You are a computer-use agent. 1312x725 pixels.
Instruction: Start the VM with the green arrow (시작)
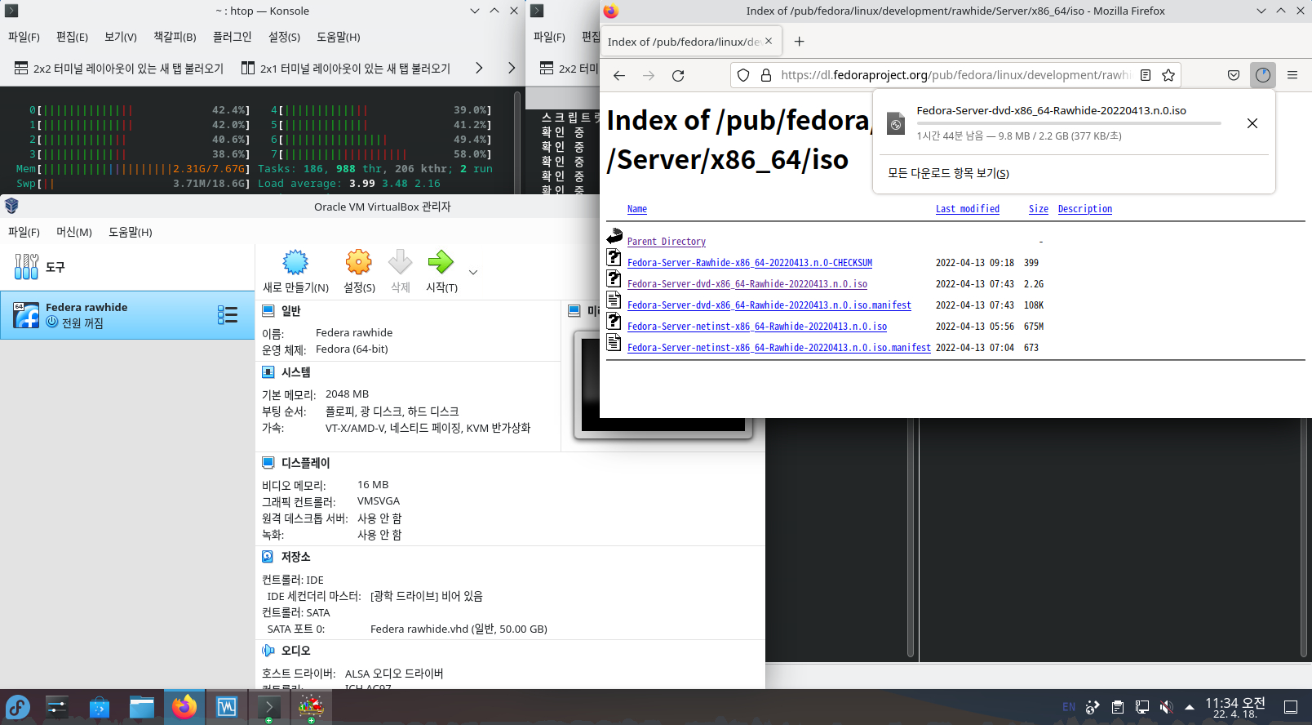[x=441, y=272]
